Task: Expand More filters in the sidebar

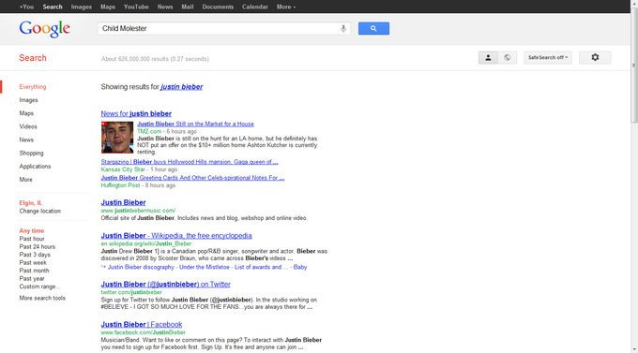Action: pyautogui.click(x=25, y=180)
